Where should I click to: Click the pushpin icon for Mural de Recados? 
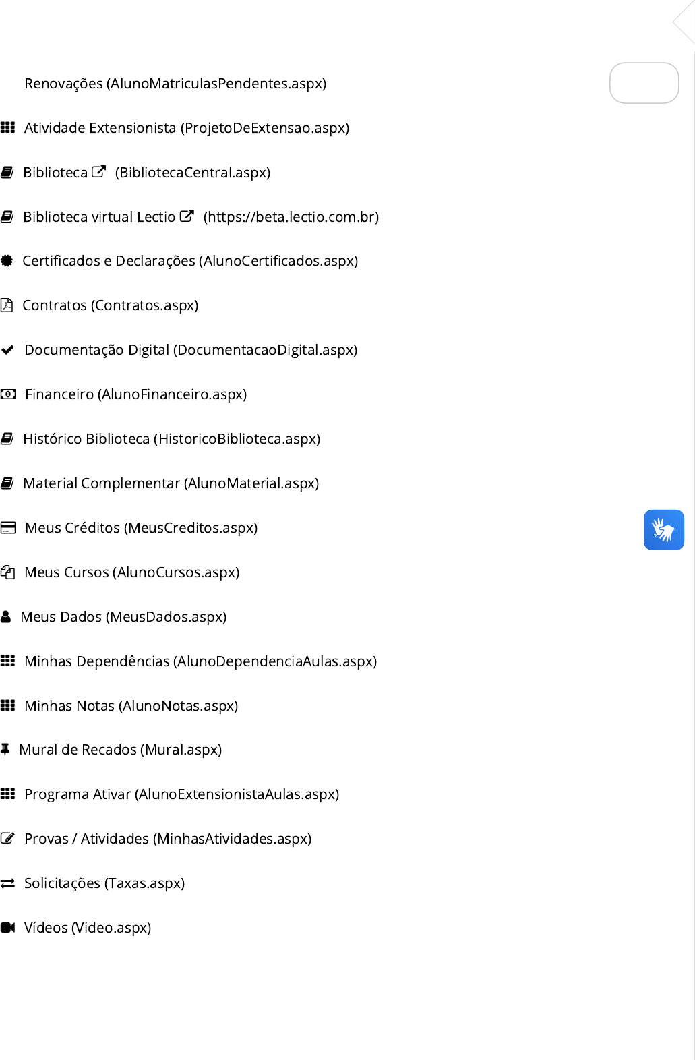[5, 749]
